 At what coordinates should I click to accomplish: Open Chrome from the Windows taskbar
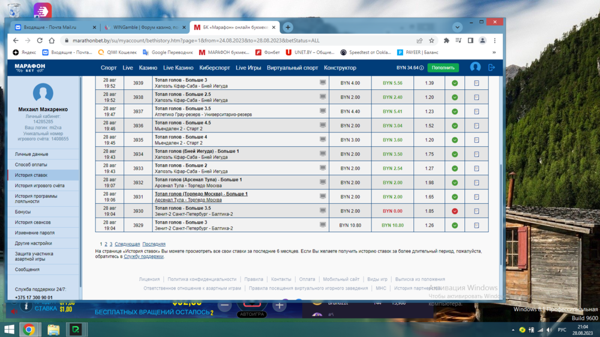coord(28,329)
